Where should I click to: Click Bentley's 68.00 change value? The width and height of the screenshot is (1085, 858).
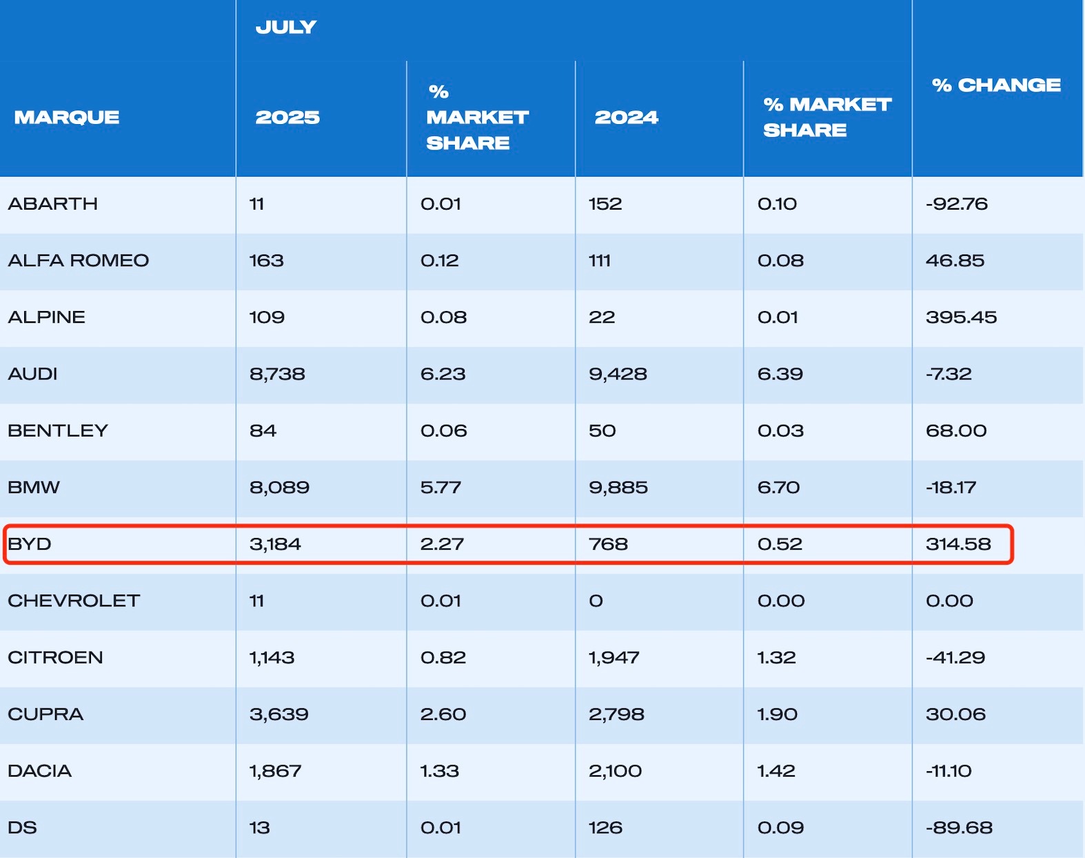(x=956, y=430)
